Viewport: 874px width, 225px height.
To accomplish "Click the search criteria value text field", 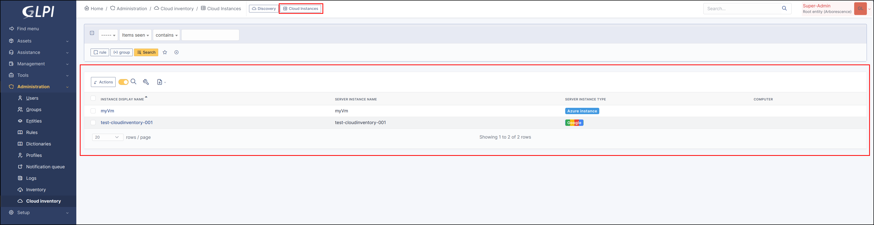I will pyautogui.click(x=210, y=35).
